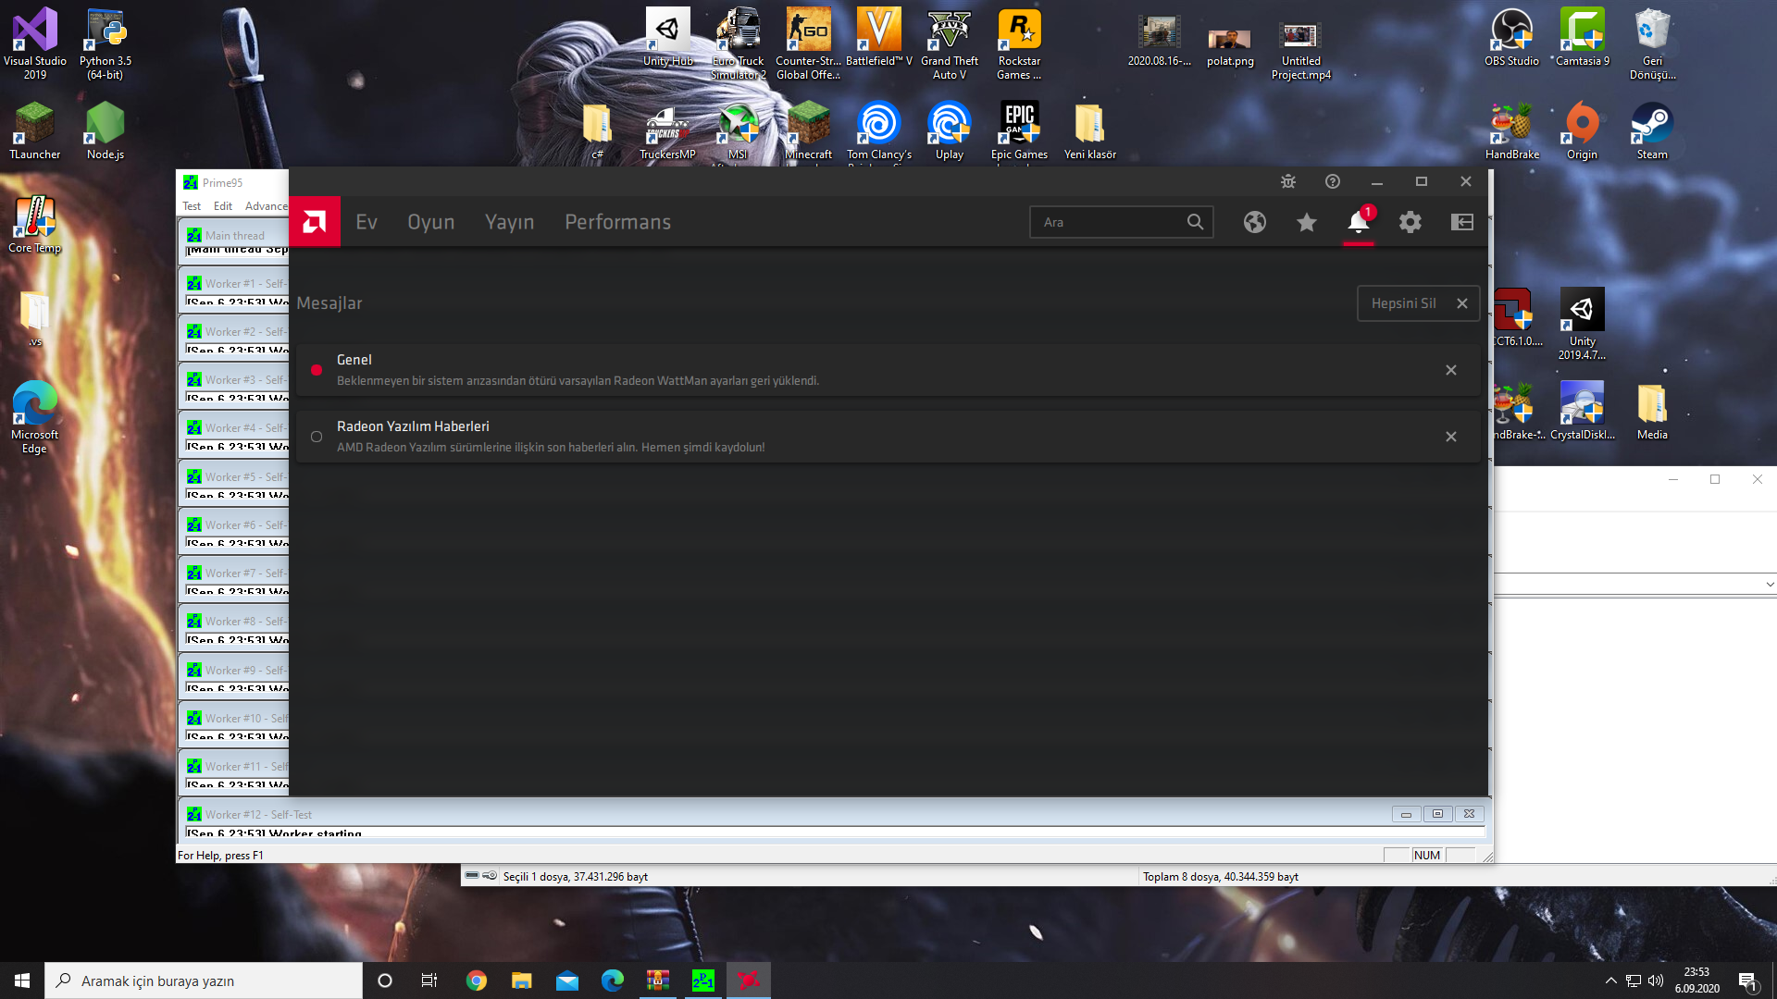Click the Hepsini Sil button
Viewport: 1777px width, 999px height.
(1404, 303)
